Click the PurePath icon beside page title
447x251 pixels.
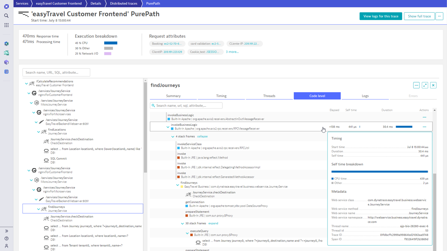23,14
